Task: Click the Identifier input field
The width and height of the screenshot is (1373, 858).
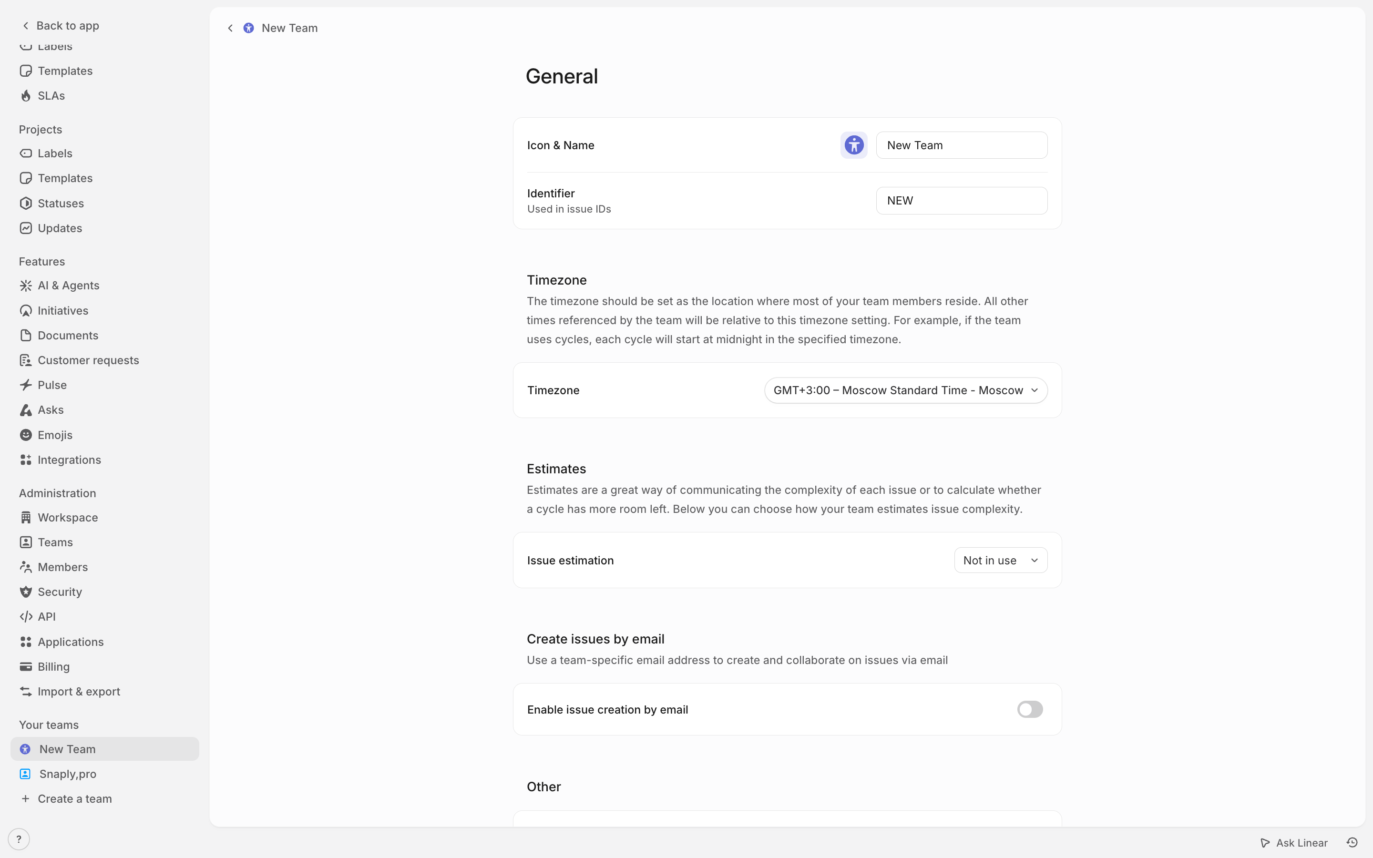Action: pyautogui.click(x=962, y=200)
